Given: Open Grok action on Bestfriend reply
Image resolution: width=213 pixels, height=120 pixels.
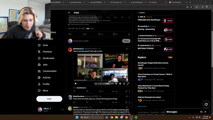Looking at the screenshot, I should pos(126,49).
